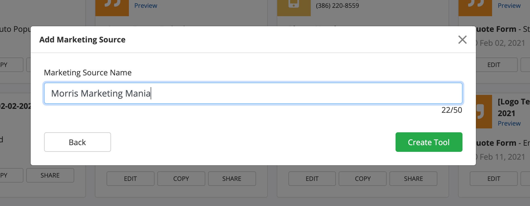Click the Marketing Source Name text field
Screen dimensions: 530x206
pyautogui.click(x=253, y=93)
